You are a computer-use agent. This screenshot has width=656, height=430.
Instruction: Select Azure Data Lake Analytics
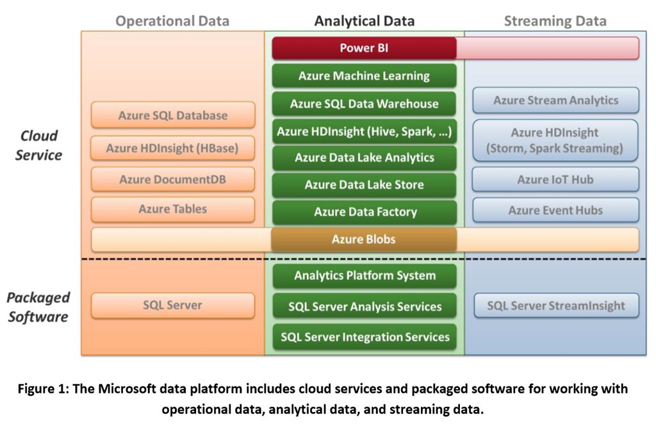coord(364,158)
